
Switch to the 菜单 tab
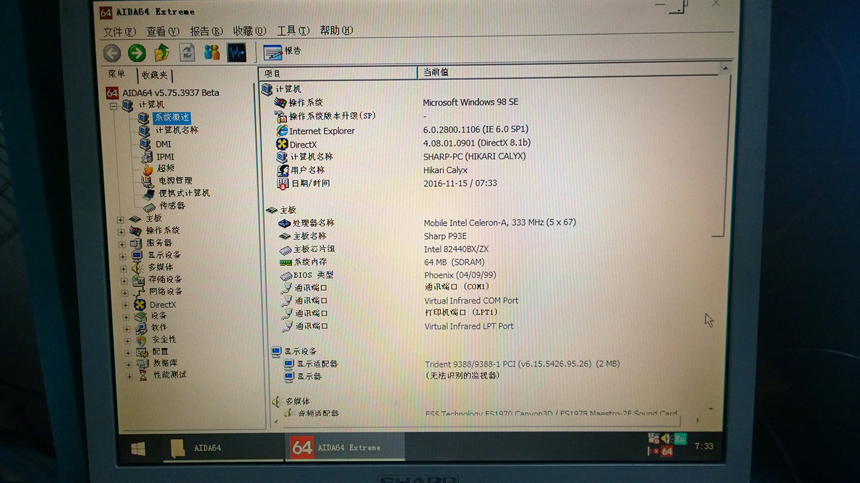(x=116, y=74)
